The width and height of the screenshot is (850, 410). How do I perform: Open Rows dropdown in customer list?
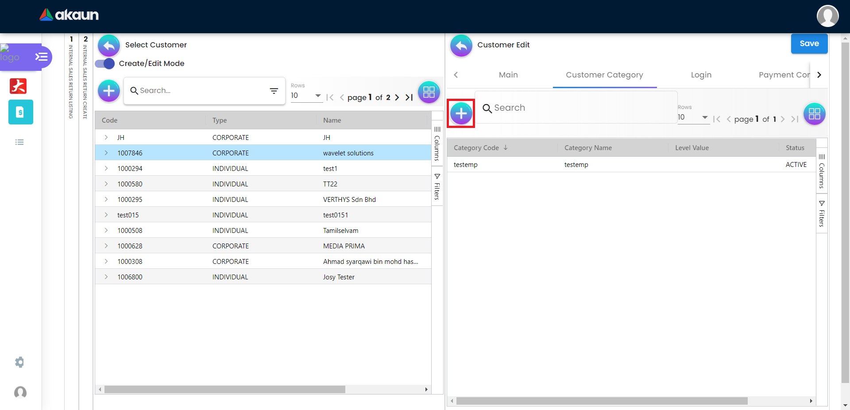pyautogui.click(x=306, y=96)
